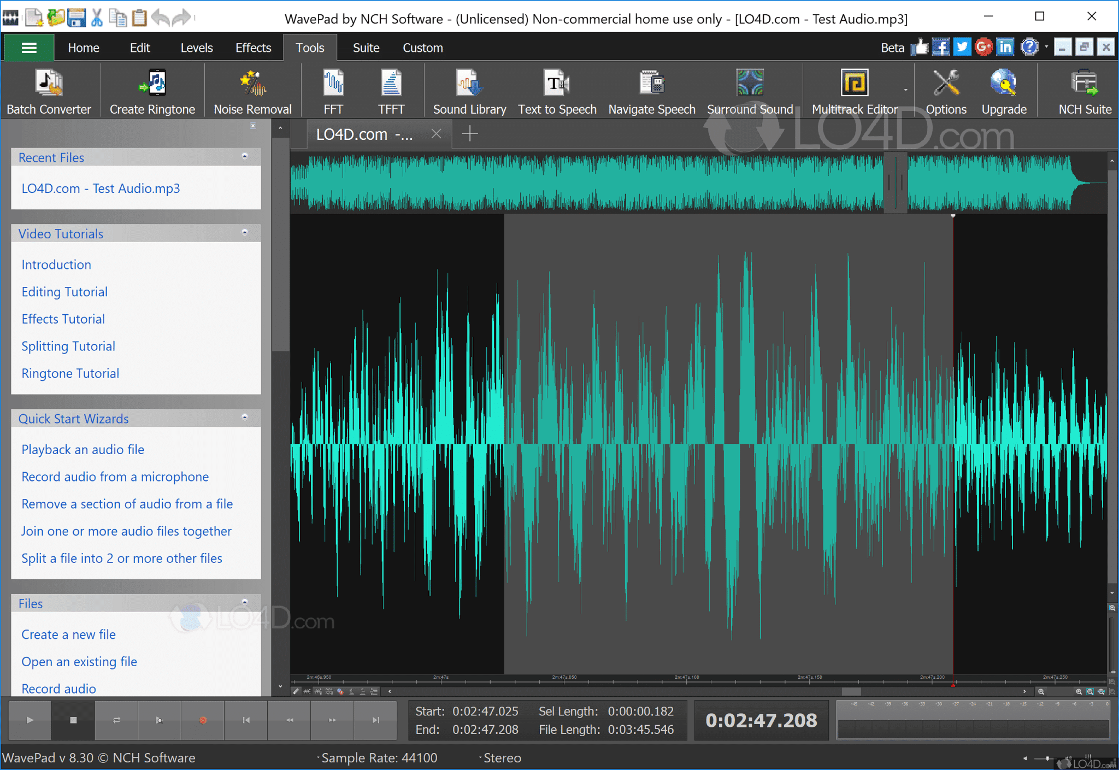Click the Splitting Tutorial link
The height and width of the screenshot is (770, 1119).
[68, 346]
